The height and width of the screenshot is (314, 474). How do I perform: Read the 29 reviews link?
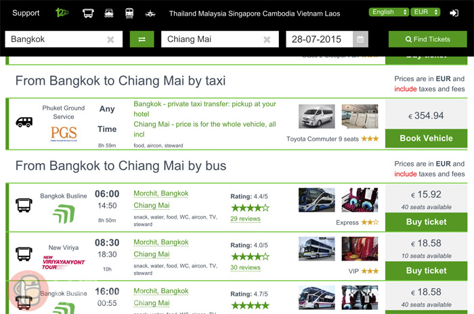tap(245, 219)
